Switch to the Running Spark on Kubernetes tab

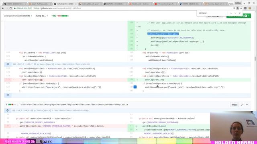tap(216, 4)
